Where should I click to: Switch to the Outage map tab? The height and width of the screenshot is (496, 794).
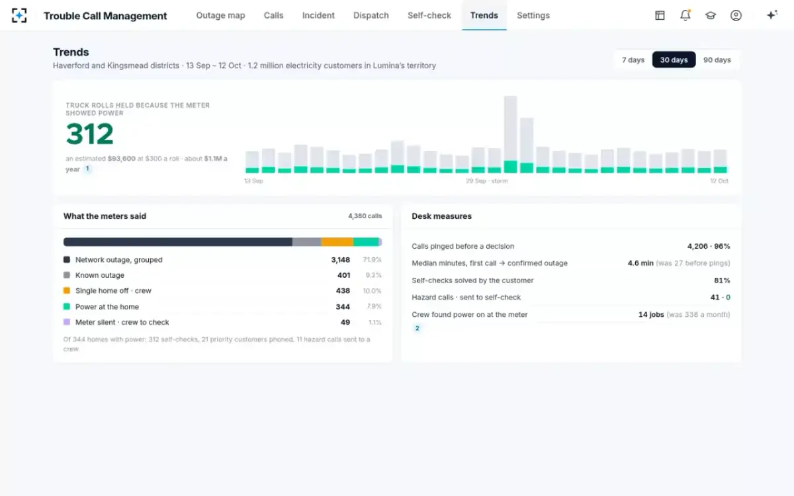(220, 15)
